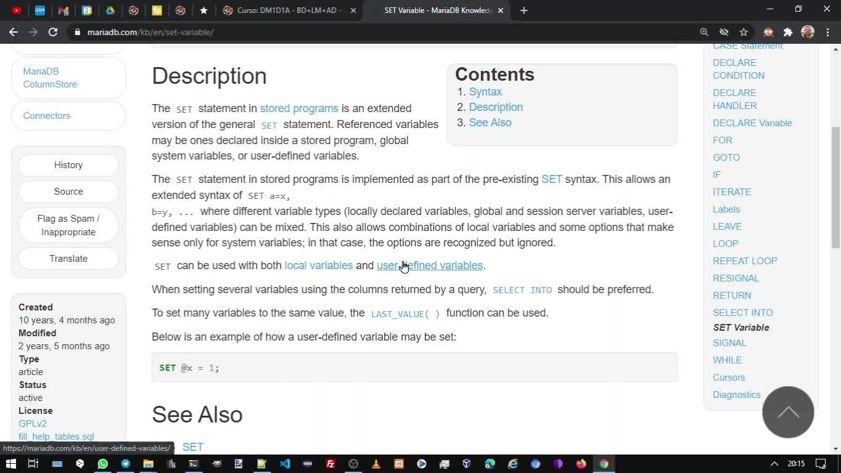
Task: Click the page vertical scrollbar thumb
Action: click(835, 188)
